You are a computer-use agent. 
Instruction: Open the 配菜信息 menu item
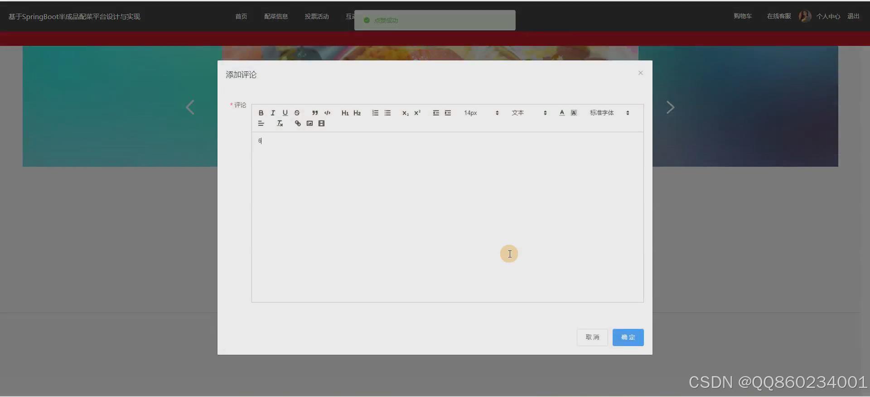point(276,16)
